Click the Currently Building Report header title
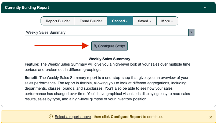 (x=27, y=7)
